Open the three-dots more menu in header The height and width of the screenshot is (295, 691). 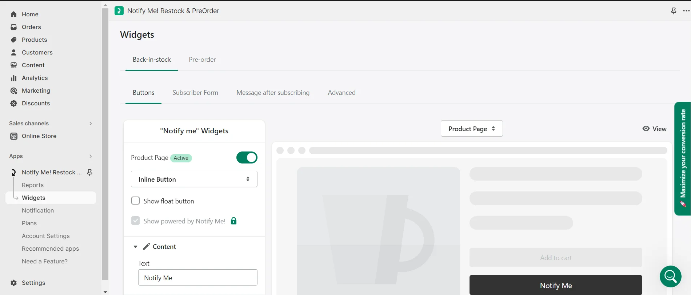pyautogui.click(x=686, y=11)
